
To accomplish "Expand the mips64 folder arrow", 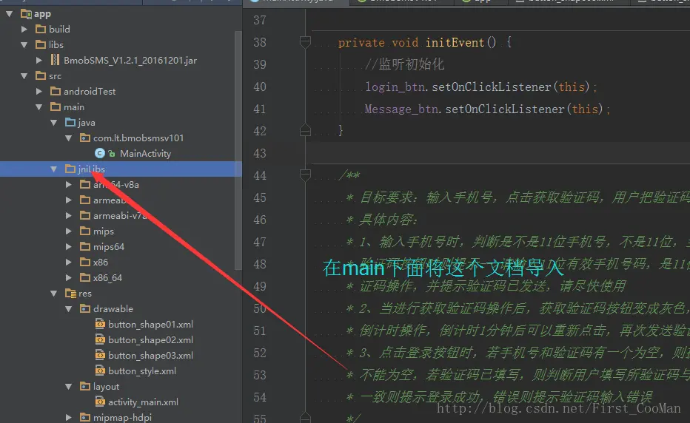I will (69, 247).
